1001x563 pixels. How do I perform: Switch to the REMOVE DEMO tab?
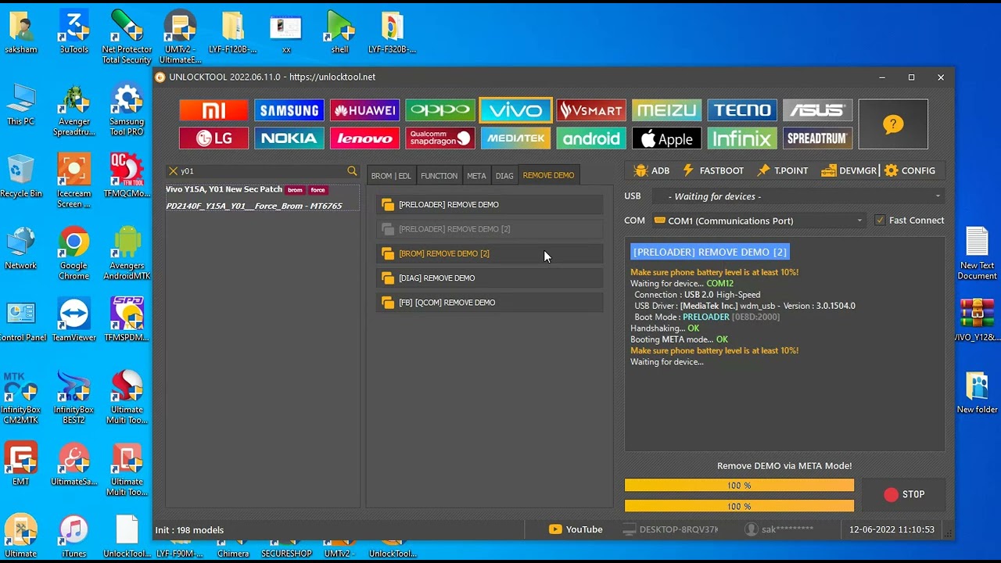point(548,175)
